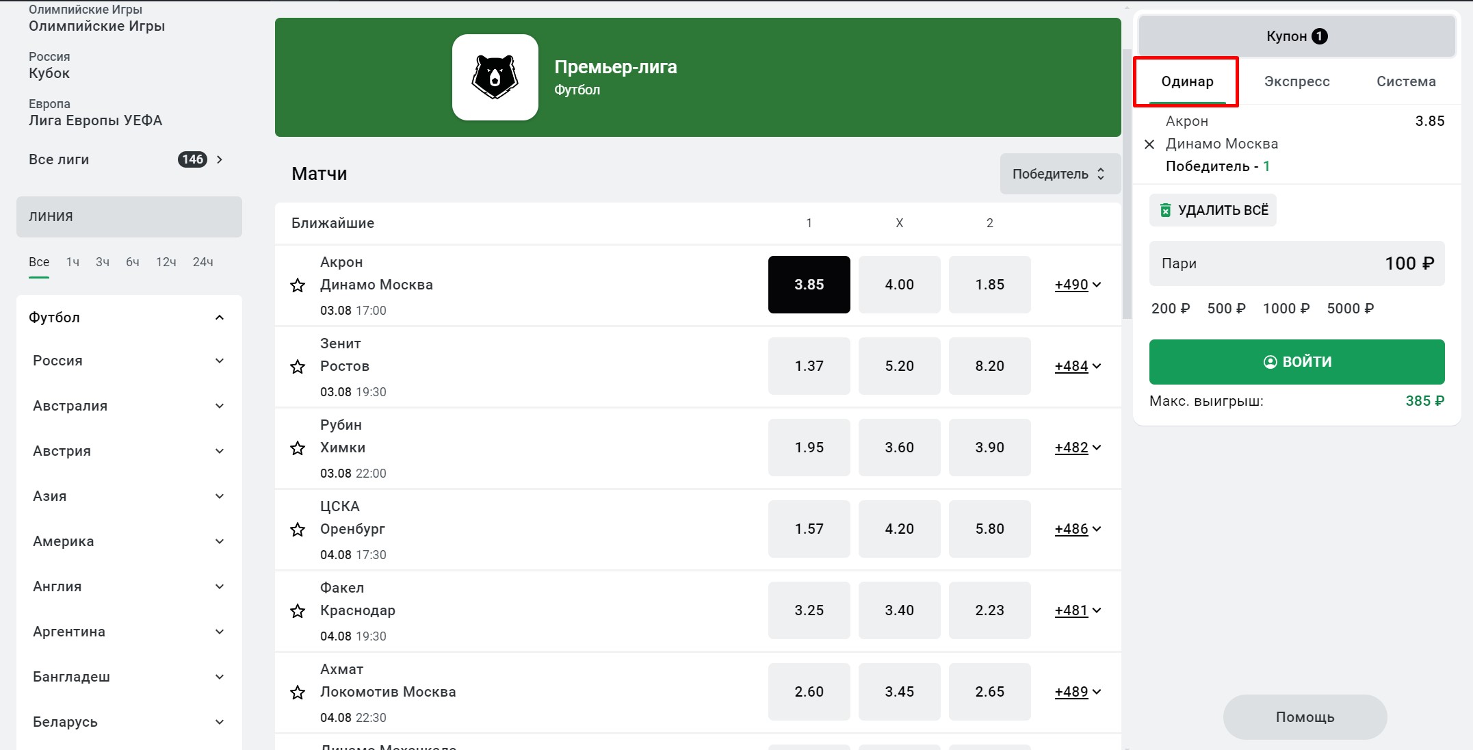This screenshot has width=1473, height=750.
Task: Favorite the Акрон vs Динамо Москва match
Action: point(298,285)
